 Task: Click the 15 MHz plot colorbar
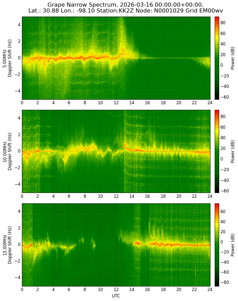(x=217, y=245)
